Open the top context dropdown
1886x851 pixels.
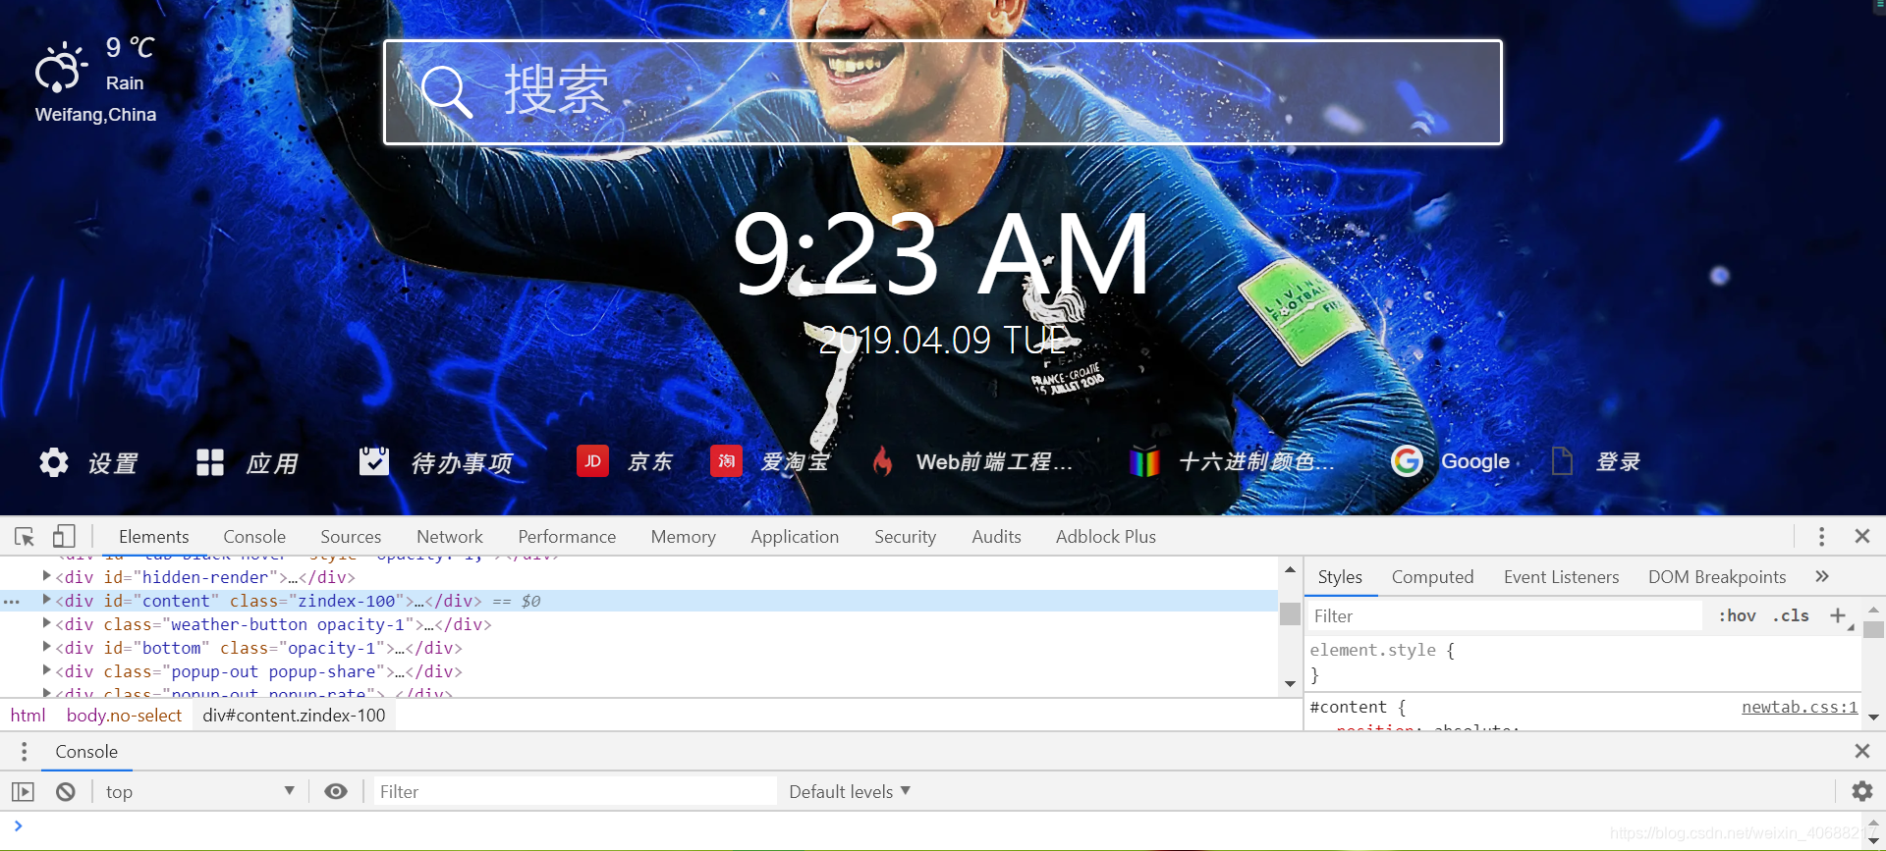[x=200, y=792]
